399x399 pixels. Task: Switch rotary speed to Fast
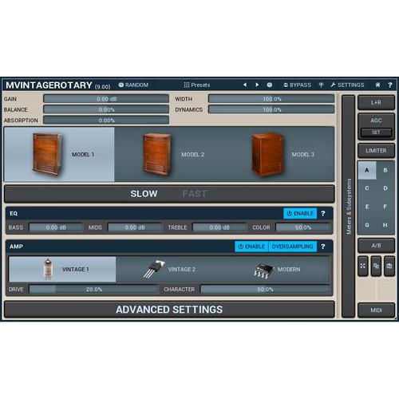pos(195,194)
